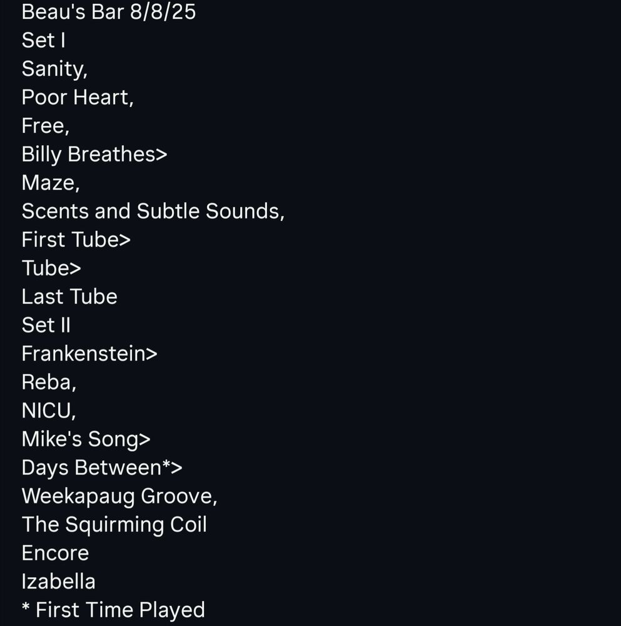Select 'Weekapaug Groove,' entry
The width and height of the screenshot is (621, 626).
click(x=119, y=496)
